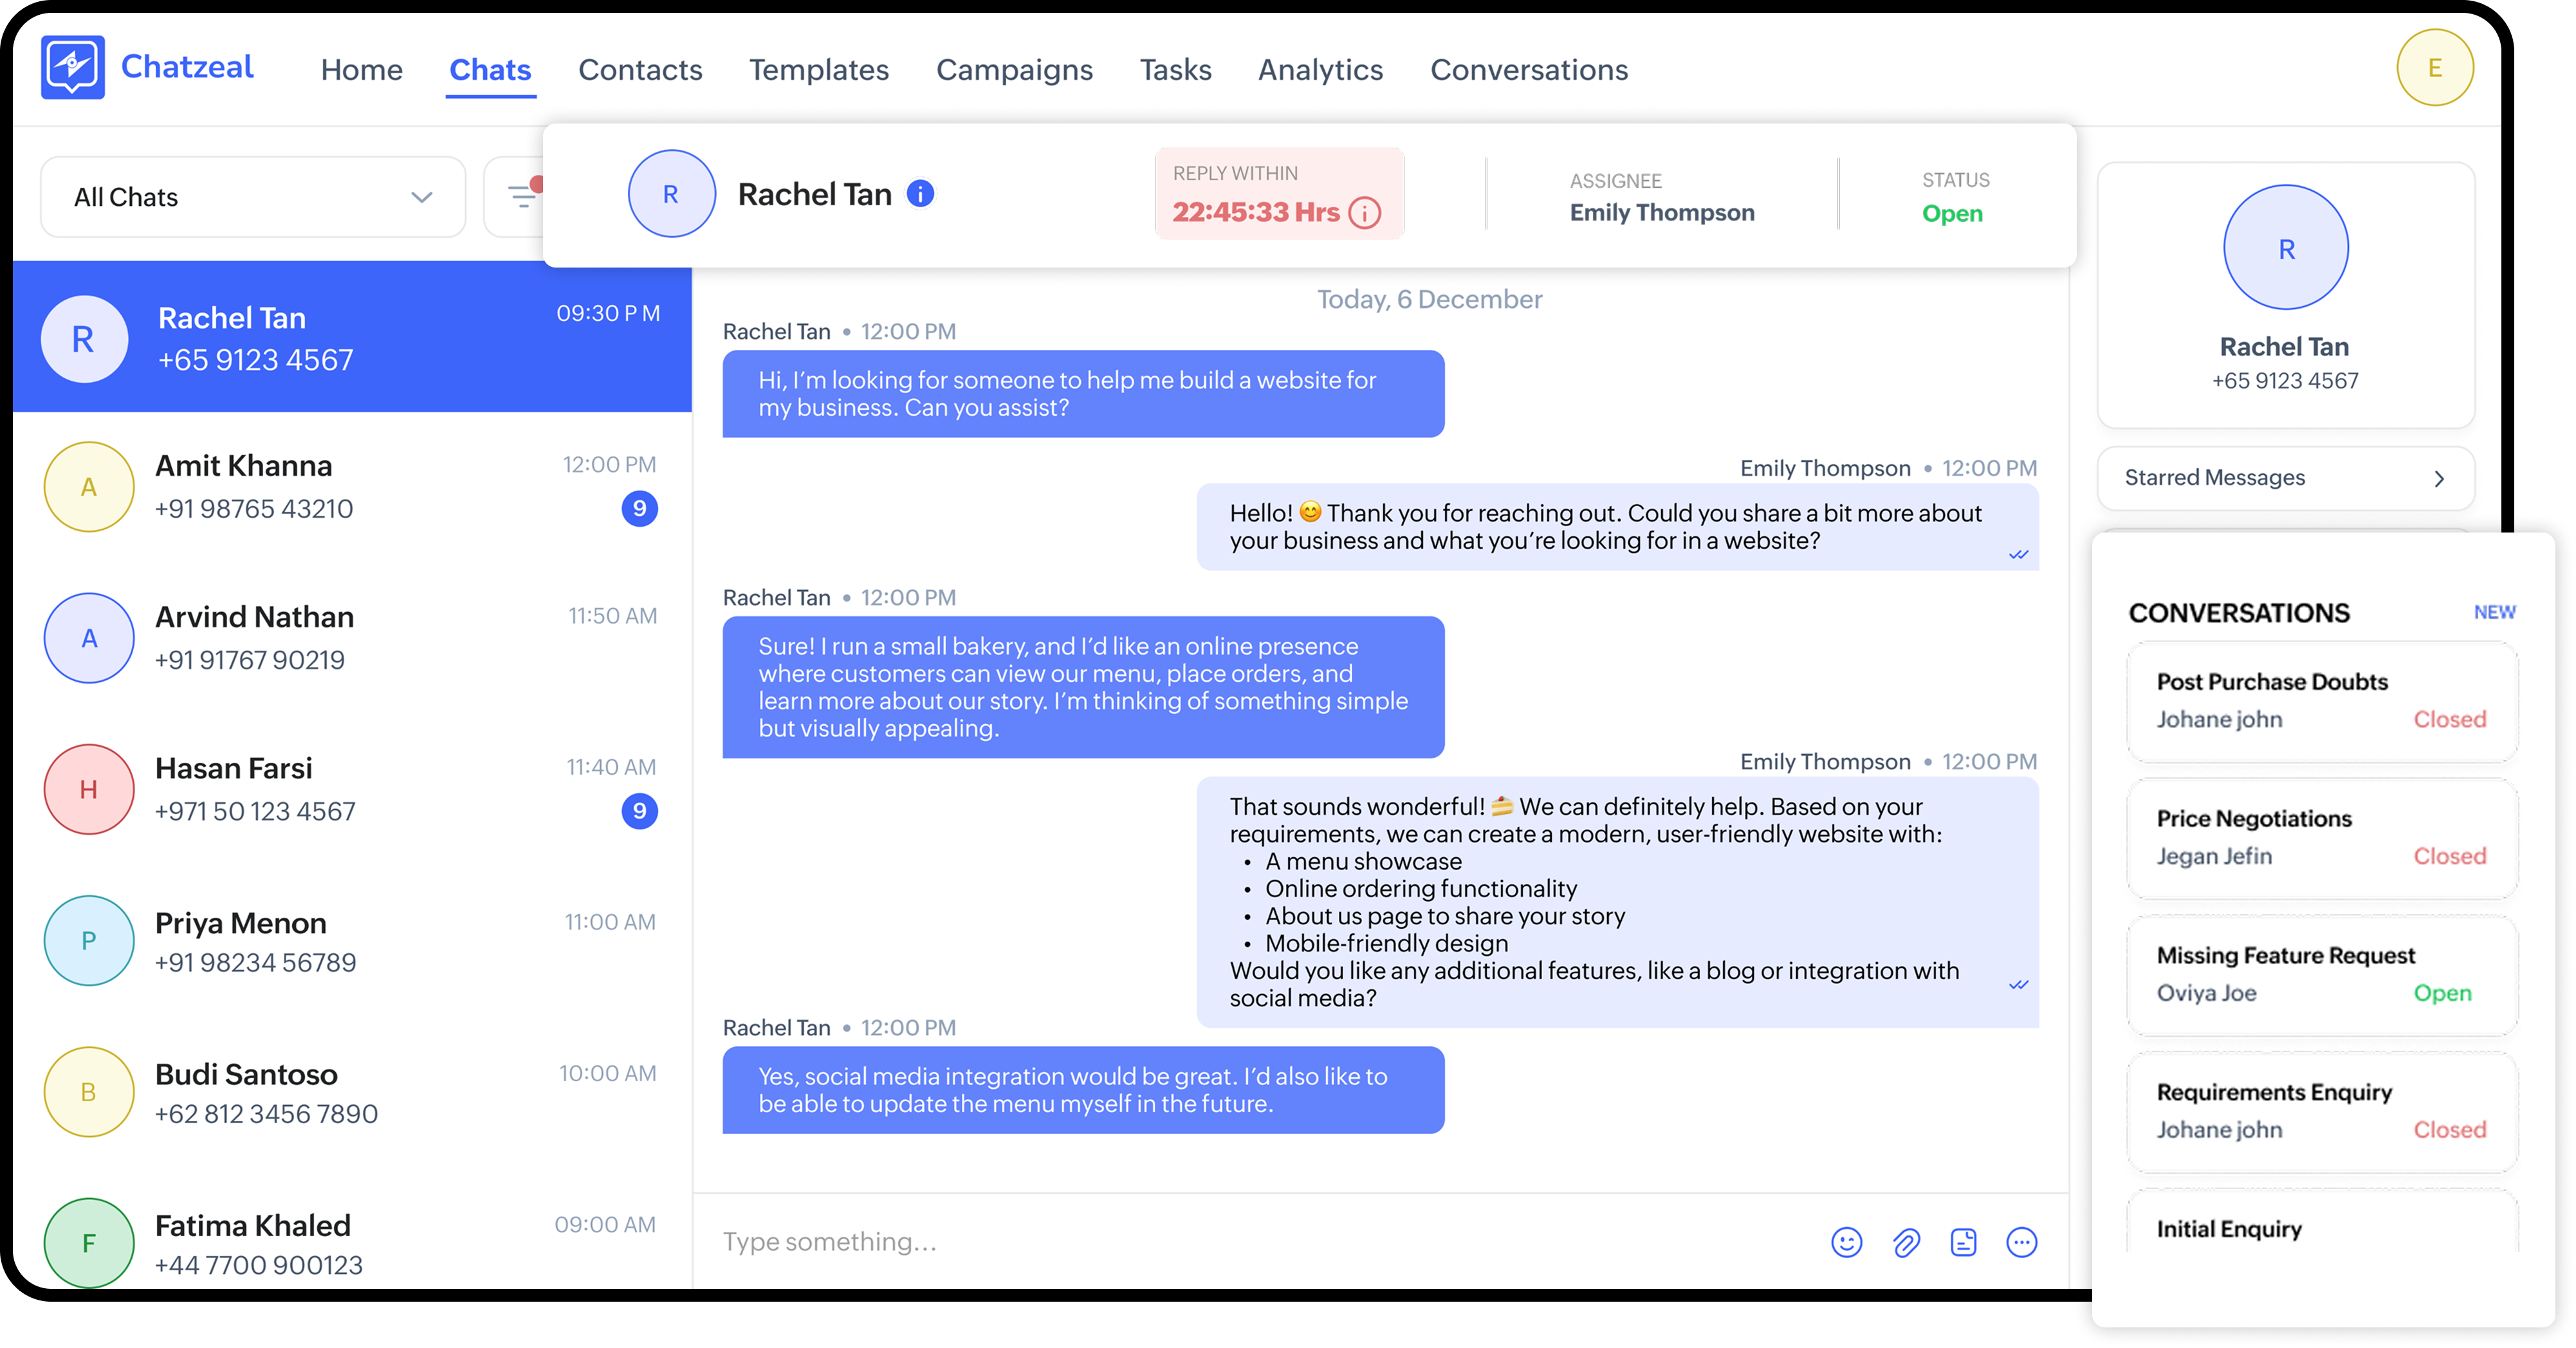
Task: Click the info icon beside Rachel Tan
Action: point(920,194)
